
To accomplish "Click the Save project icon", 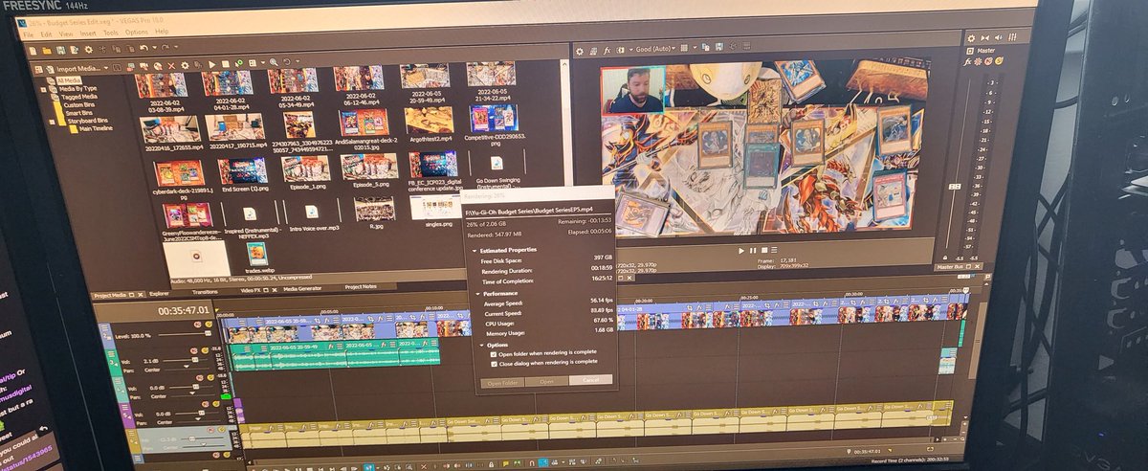I will click(60, 50).
